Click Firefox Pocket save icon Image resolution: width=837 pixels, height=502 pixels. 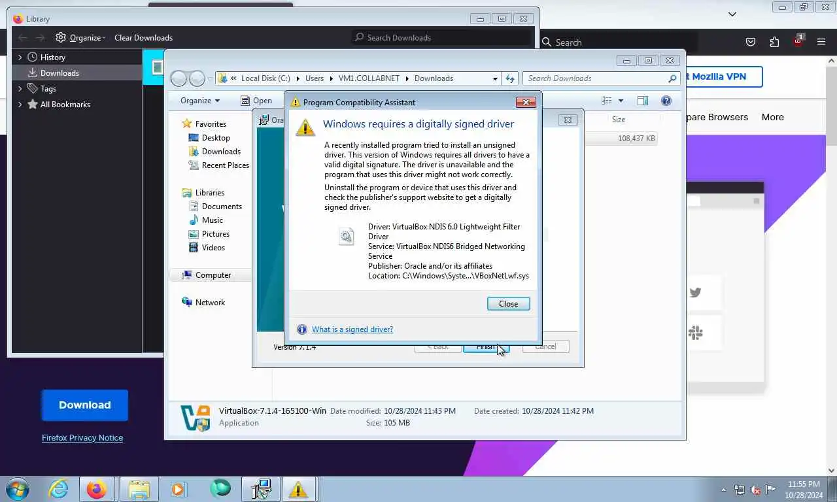click(751, 42)
